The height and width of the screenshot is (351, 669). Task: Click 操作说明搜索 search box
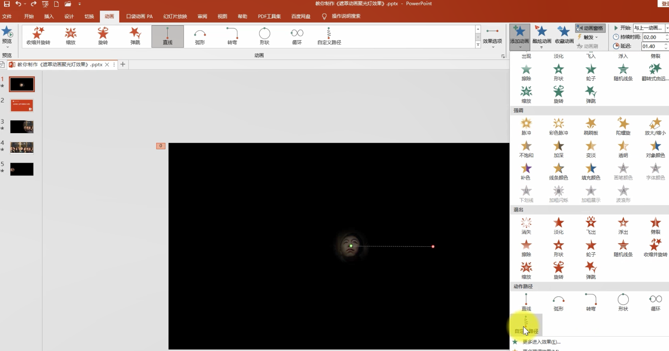point(346,16)
